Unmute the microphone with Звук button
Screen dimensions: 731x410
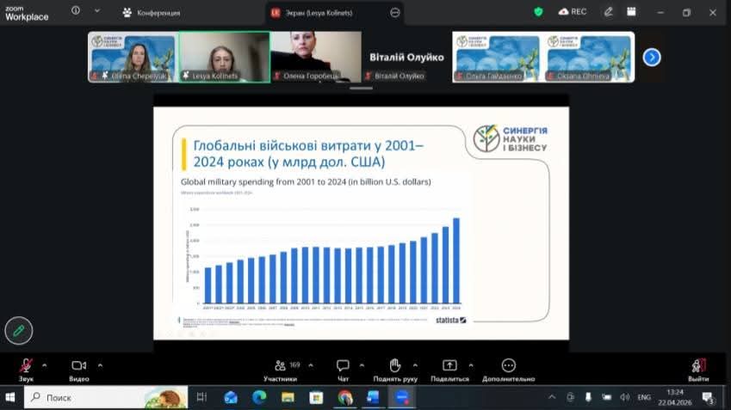[x=27, y=366]
